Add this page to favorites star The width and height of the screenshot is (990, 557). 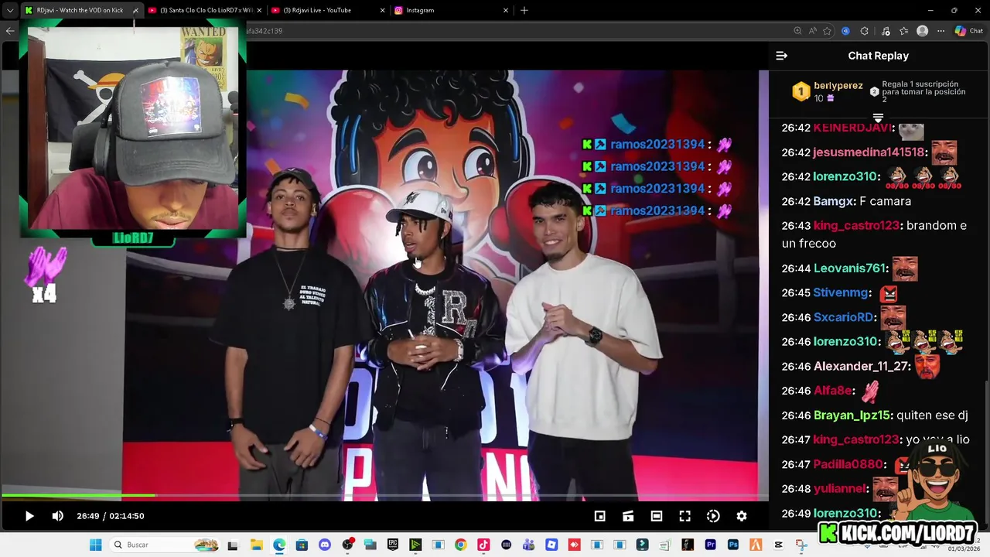click(x=827, y=31)
